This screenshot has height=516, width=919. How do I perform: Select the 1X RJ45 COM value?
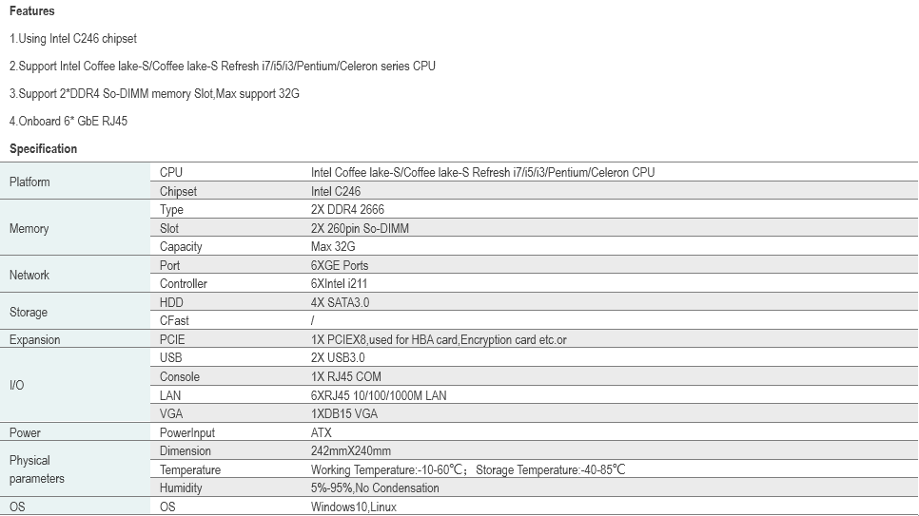click(346, 377)
